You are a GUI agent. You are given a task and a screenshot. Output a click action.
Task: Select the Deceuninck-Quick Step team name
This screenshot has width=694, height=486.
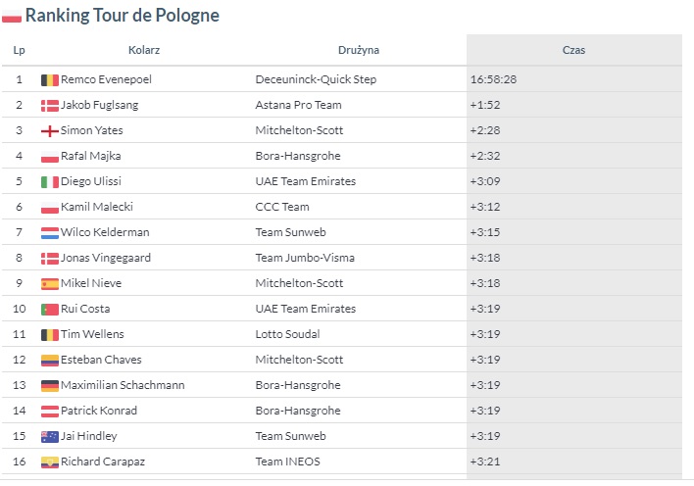[316, 79]
